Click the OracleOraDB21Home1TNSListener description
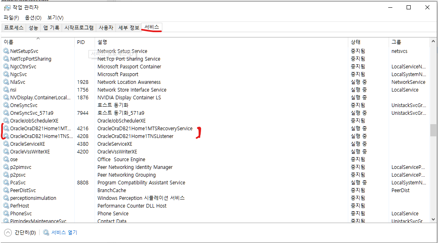Image resolution: width=438 pixels, height=243 pixels. 135,136
